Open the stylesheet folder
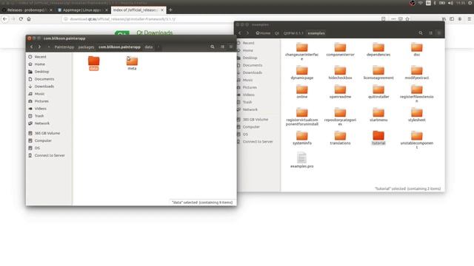474x266 pixels. click(x=416, y=115)
